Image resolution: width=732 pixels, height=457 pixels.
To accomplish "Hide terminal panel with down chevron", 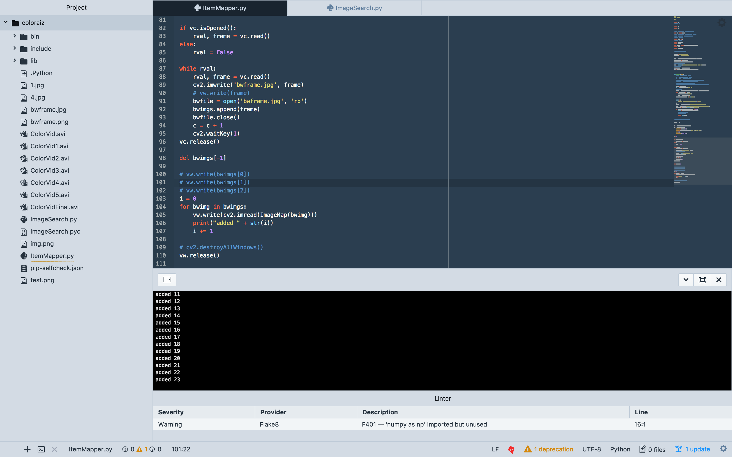I will 686,280.
